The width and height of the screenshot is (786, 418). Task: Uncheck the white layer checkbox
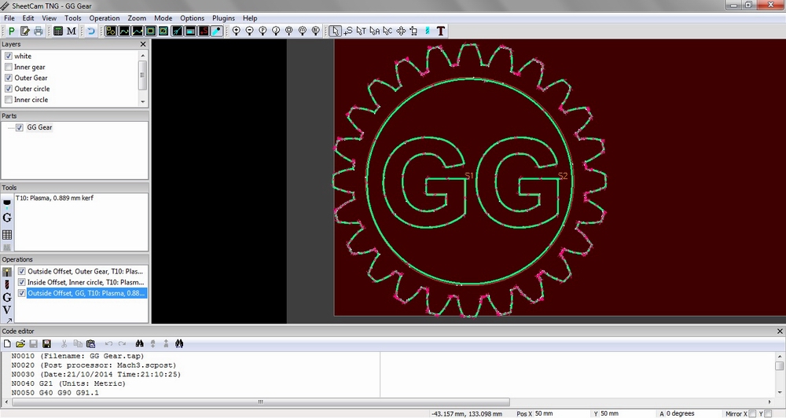pyautogui.click(x=9, y=56)
